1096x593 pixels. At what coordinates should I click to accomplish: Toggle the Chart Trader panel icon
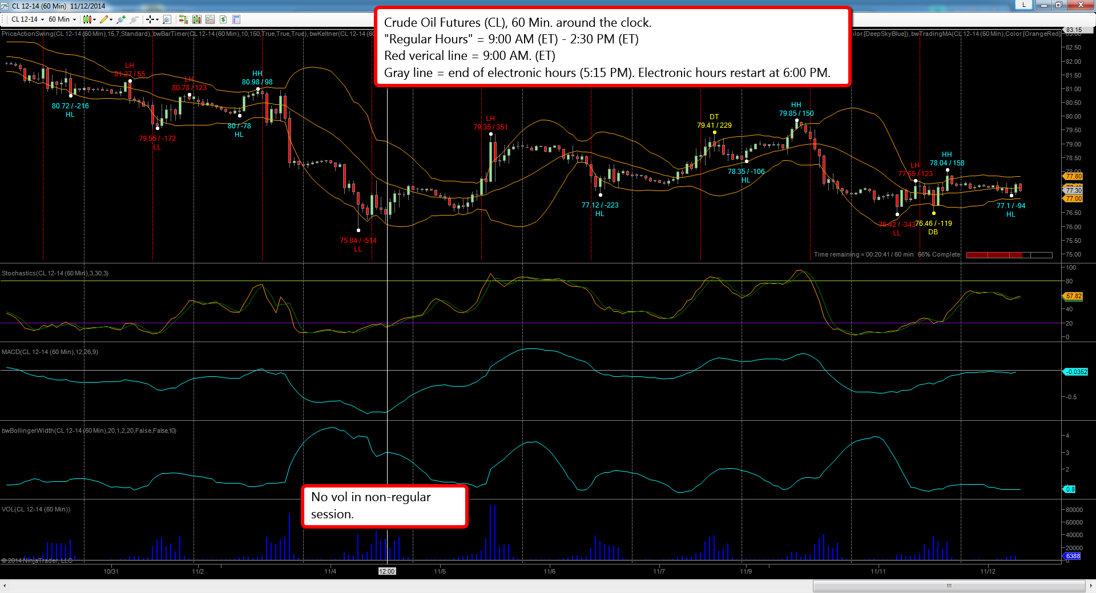(x=183, y=19)
